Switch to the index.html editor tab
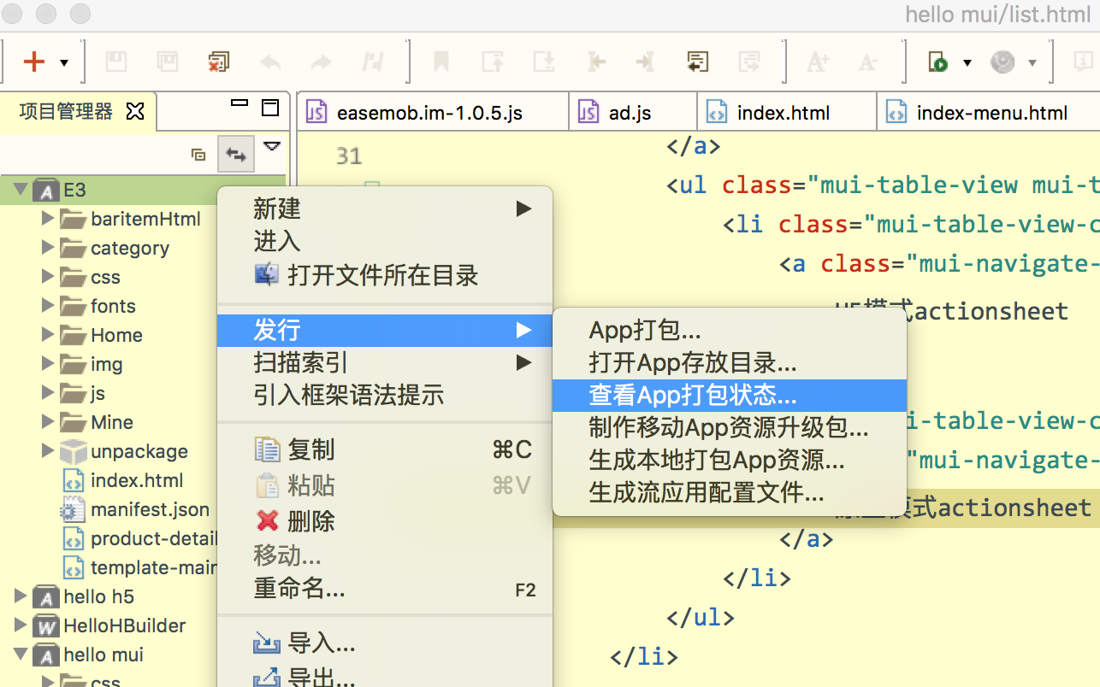 click(783, 113)
